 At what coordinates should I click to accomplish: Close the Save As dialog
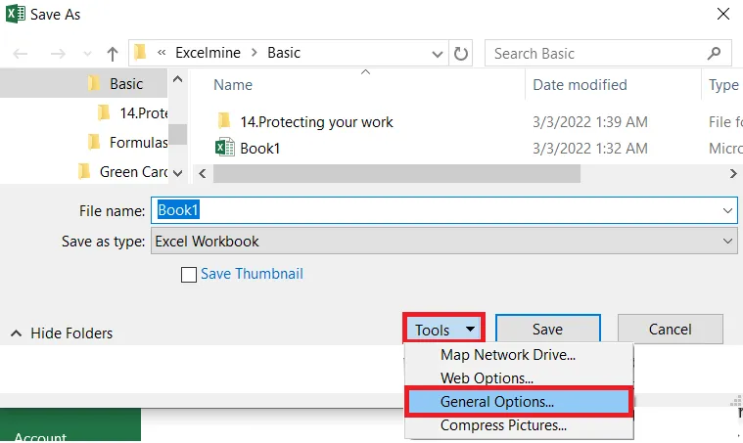723,14
